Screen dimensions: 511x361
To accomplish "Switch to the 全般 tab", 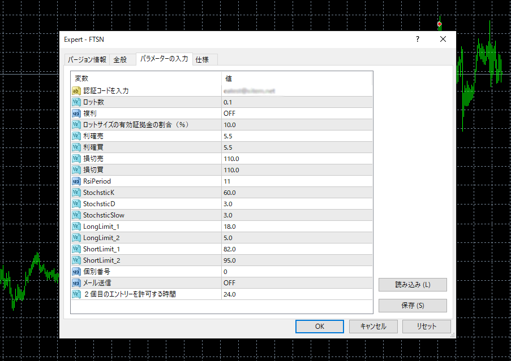I will point(120,59).
